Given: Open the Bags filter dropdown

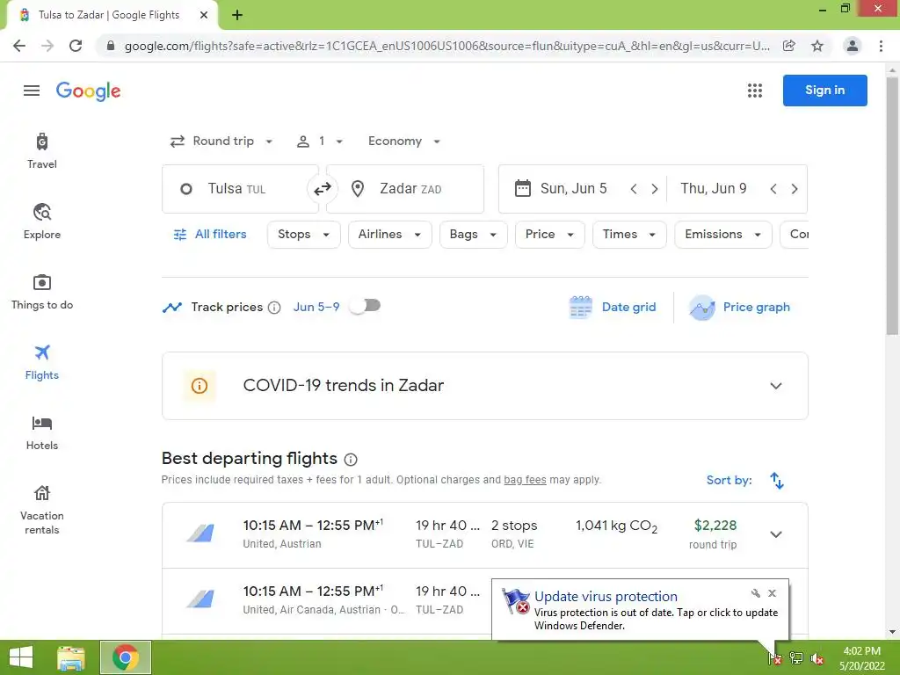Looking at the screenshot, I should click(x=474, y=235).
